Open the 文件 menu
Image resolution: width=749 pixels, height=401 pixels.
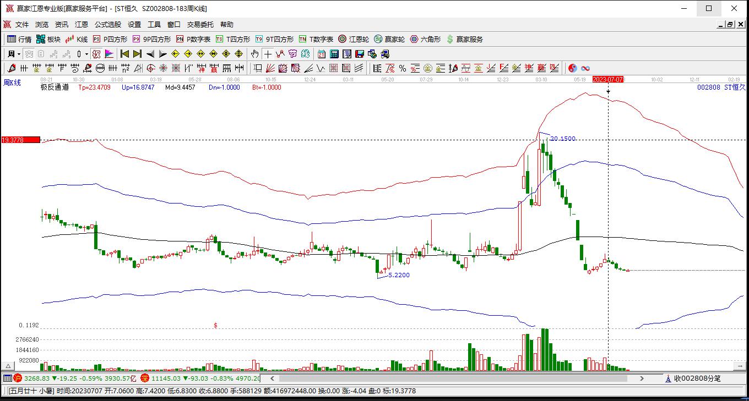click(22, 25)
